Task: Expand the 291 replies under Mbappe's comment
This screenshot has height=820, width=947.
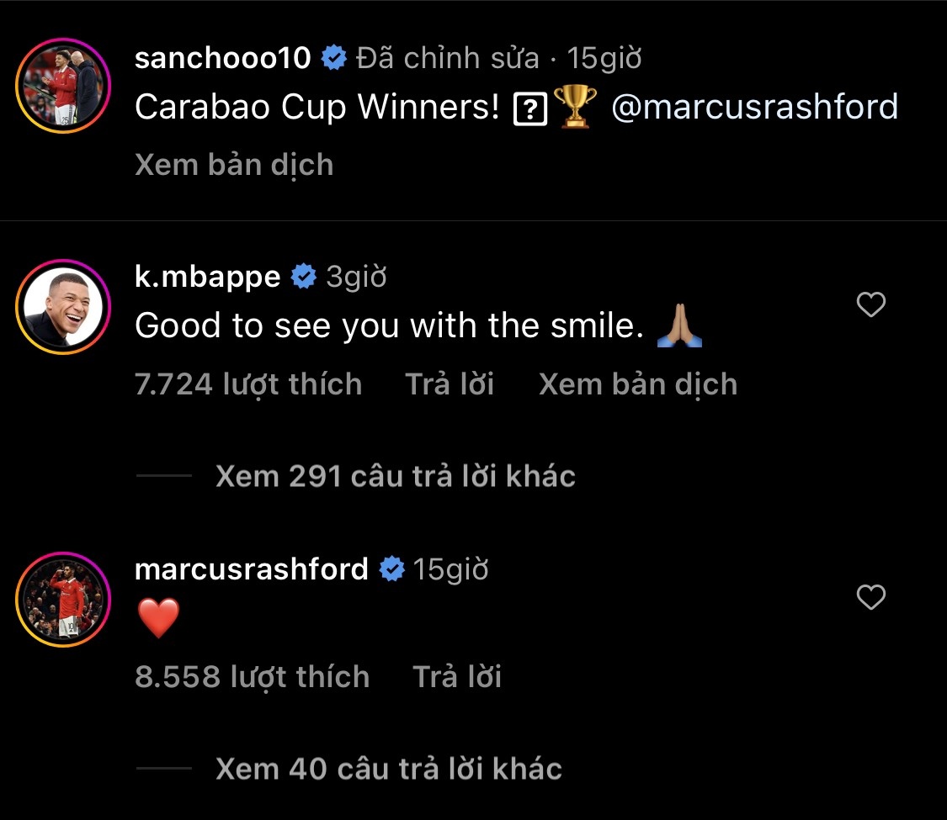Action: point(394,475)
